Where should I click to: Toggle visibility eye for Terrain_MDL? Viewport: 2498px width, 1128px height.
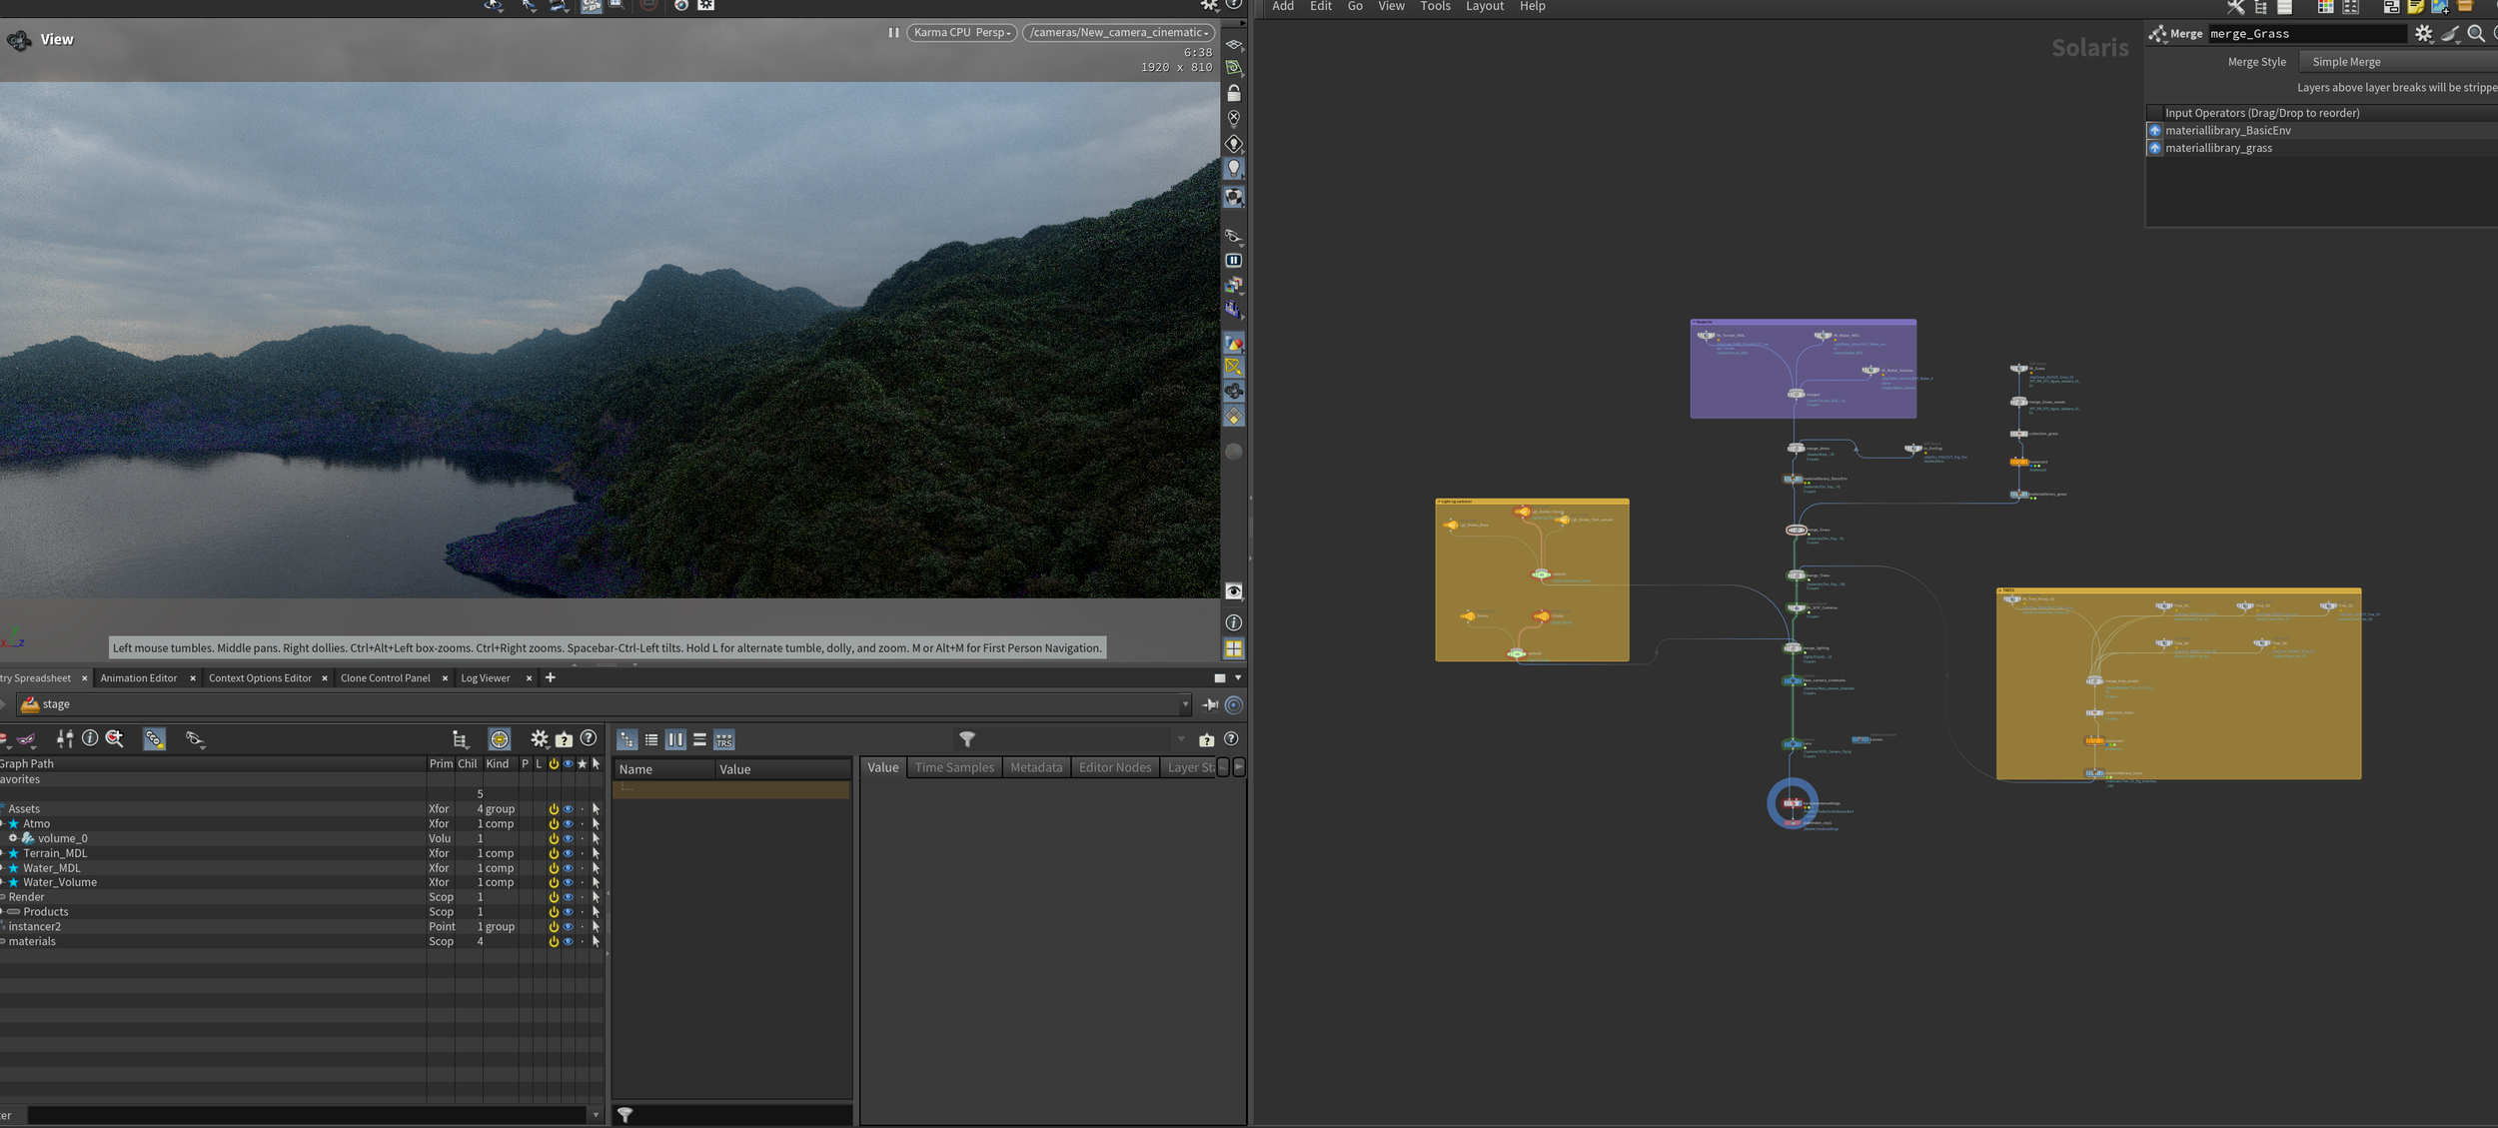(x=568, y=853)
